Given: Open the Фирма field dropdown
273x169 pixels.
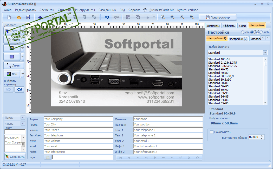Looking at the screenshot, I should (x=23, y=124).
